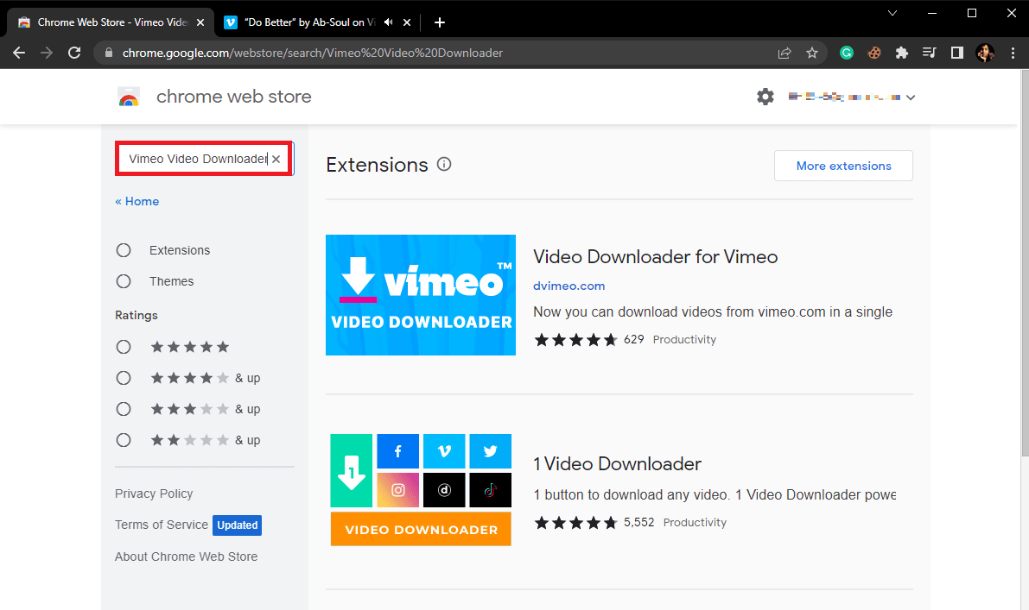
Task: Go to Home link in sidebar
Action: click(137, 201)
